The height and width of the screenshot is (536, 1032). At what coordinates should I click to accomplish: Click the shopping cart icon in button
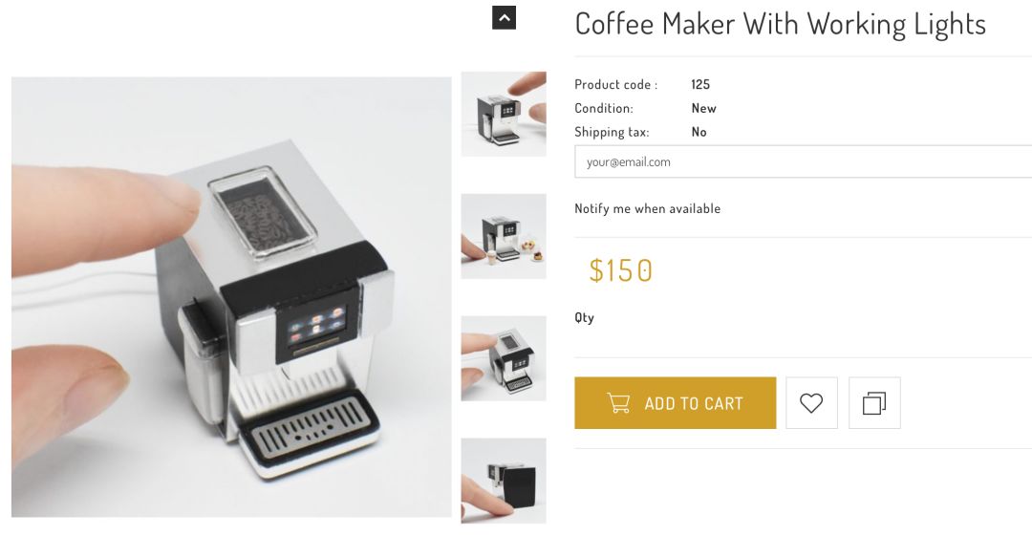click(618, 403)
